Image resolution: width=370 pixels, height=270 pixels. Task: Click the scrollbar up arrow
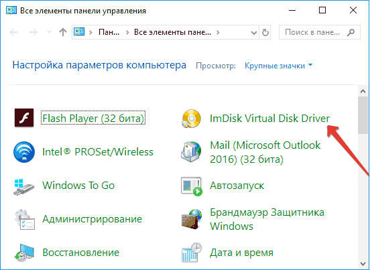tap(363, 91)
